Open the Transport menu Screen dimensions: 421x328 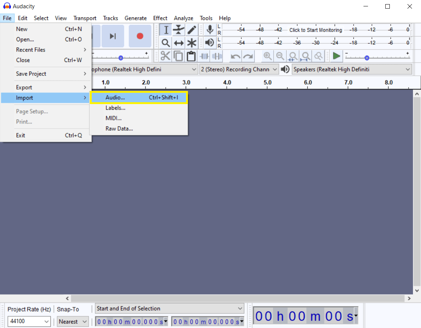click(x=85, y=18)
